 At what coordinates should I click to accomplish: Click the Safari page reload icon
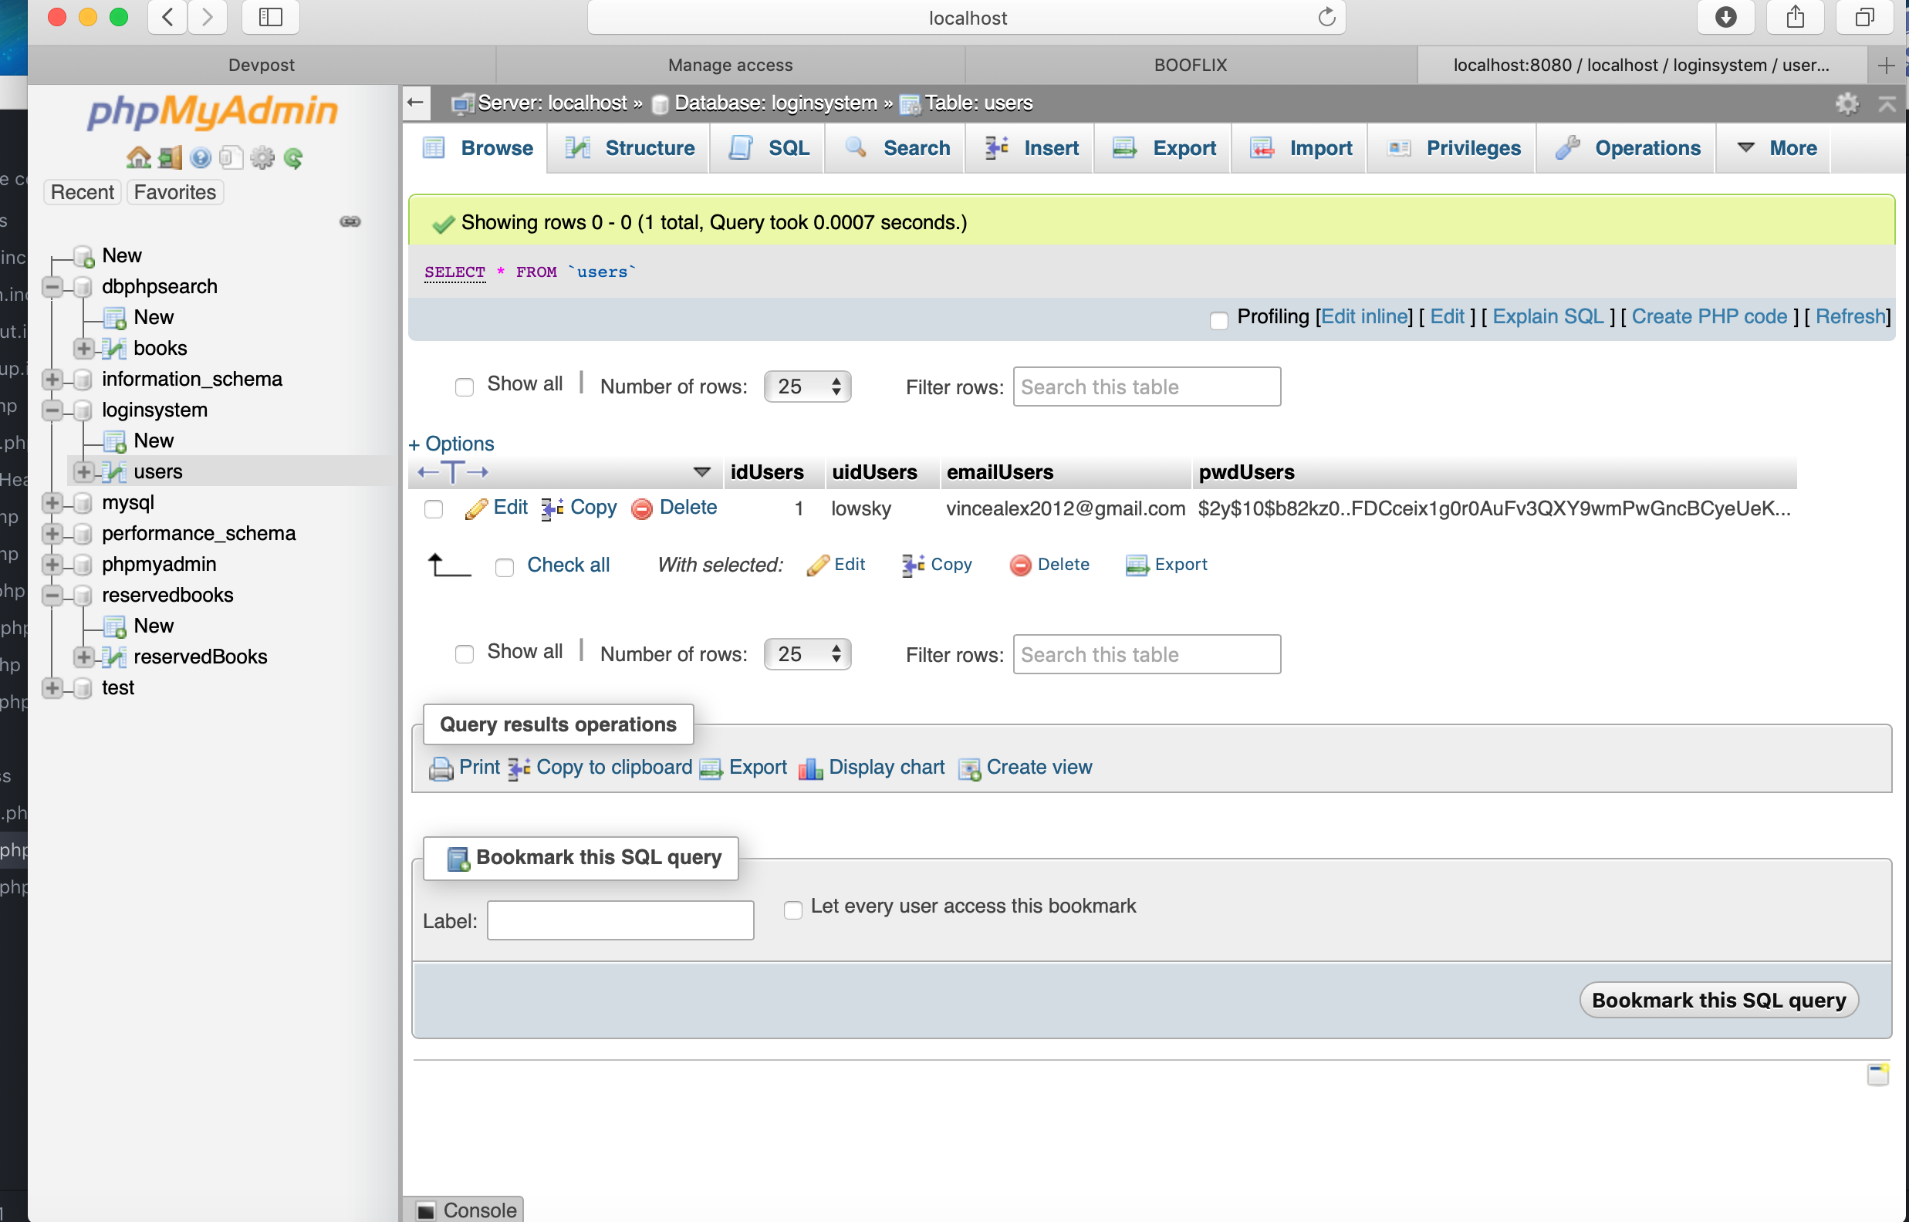pyautogui.click(x=1326, y=18)
